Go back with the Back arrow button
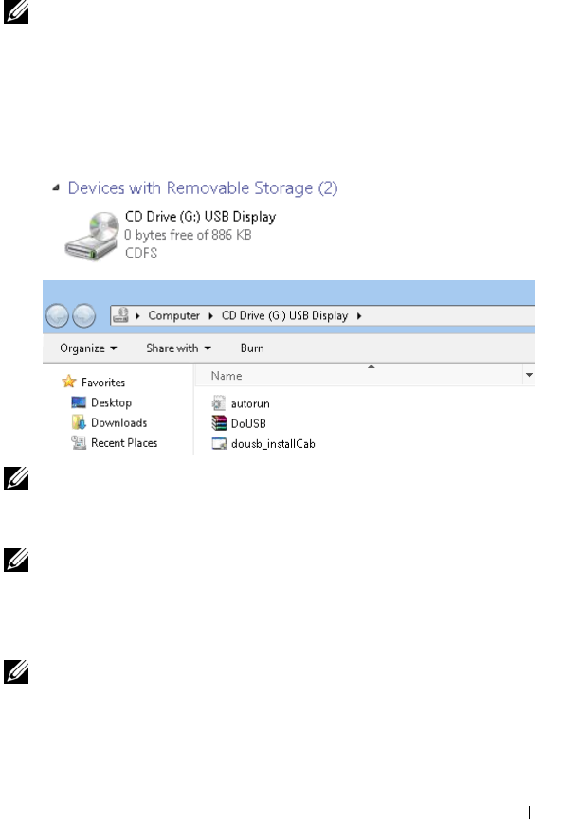580x820 pixels. click(x=57, y=316)
